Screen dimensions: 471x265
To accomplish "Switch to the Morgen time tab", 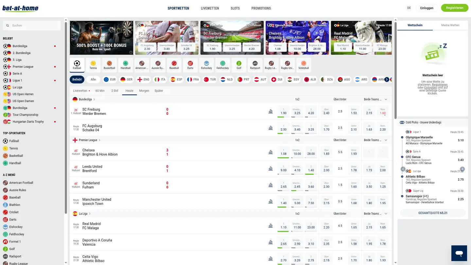I will tap(144, 91).
